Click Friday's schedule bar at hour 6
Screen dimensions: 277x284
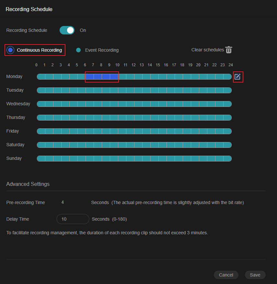[x=90, y=131]
